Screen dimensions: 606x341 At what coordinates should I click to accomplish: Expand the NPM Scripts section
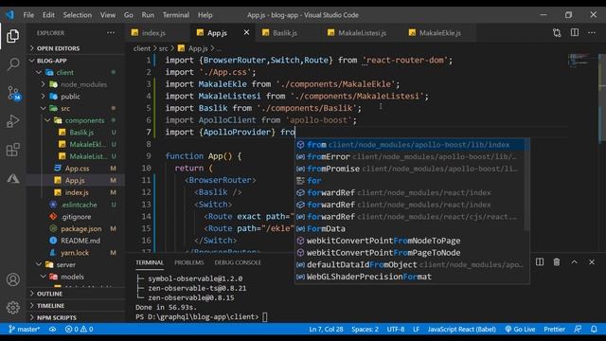[76, 317]
